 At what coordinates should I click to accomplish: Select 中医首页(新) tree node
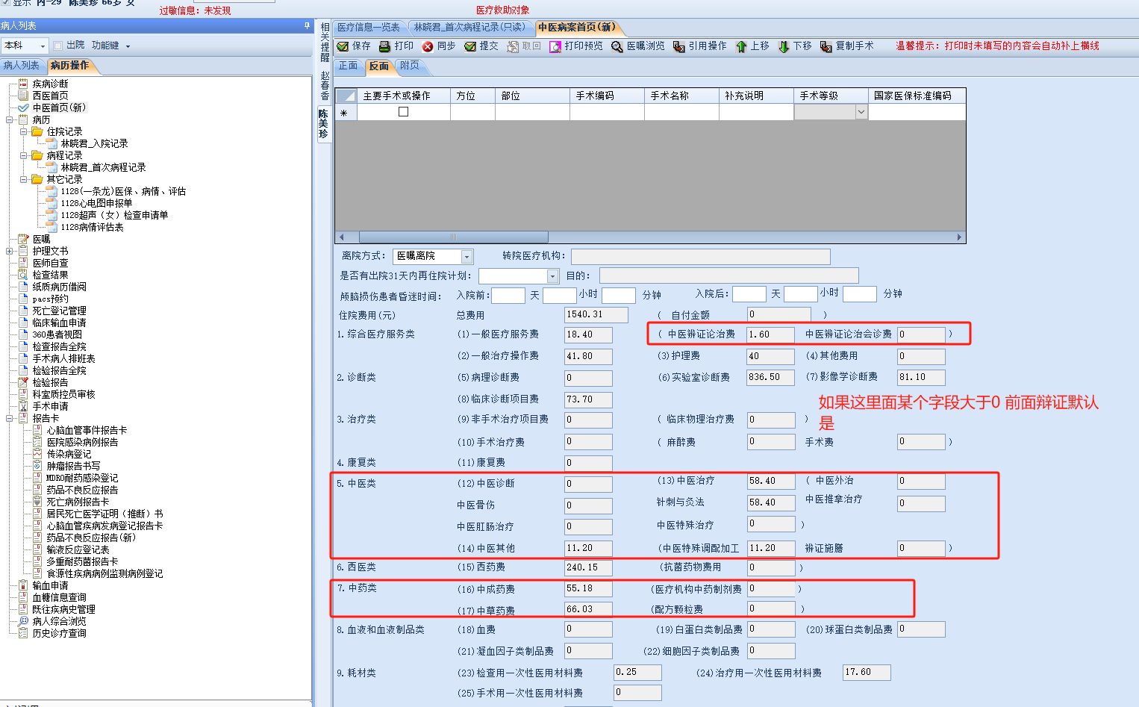(x=59, y=108)
